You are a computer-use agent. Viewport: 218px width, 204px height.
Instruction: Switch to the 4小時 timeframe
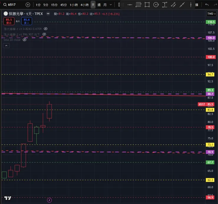(85, 5)
